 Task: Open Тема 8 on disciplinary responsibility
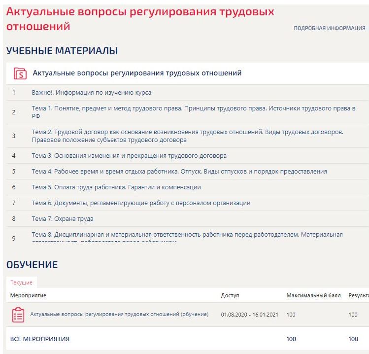(x=187, y=235)
